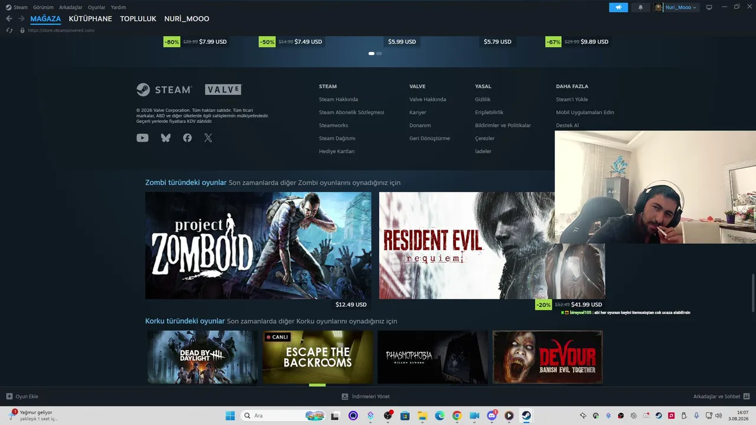Image resolution: width=756 pixels, height=425 pixels.
Task: Open the weather widget on the taskbar
Action: pyautogui.click(x=34, y=416)
